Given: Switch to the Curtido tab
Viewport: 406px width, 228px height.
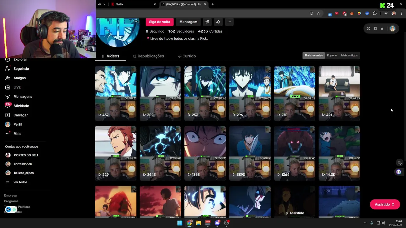Looking at the screenshot, I should pos(187,56).
